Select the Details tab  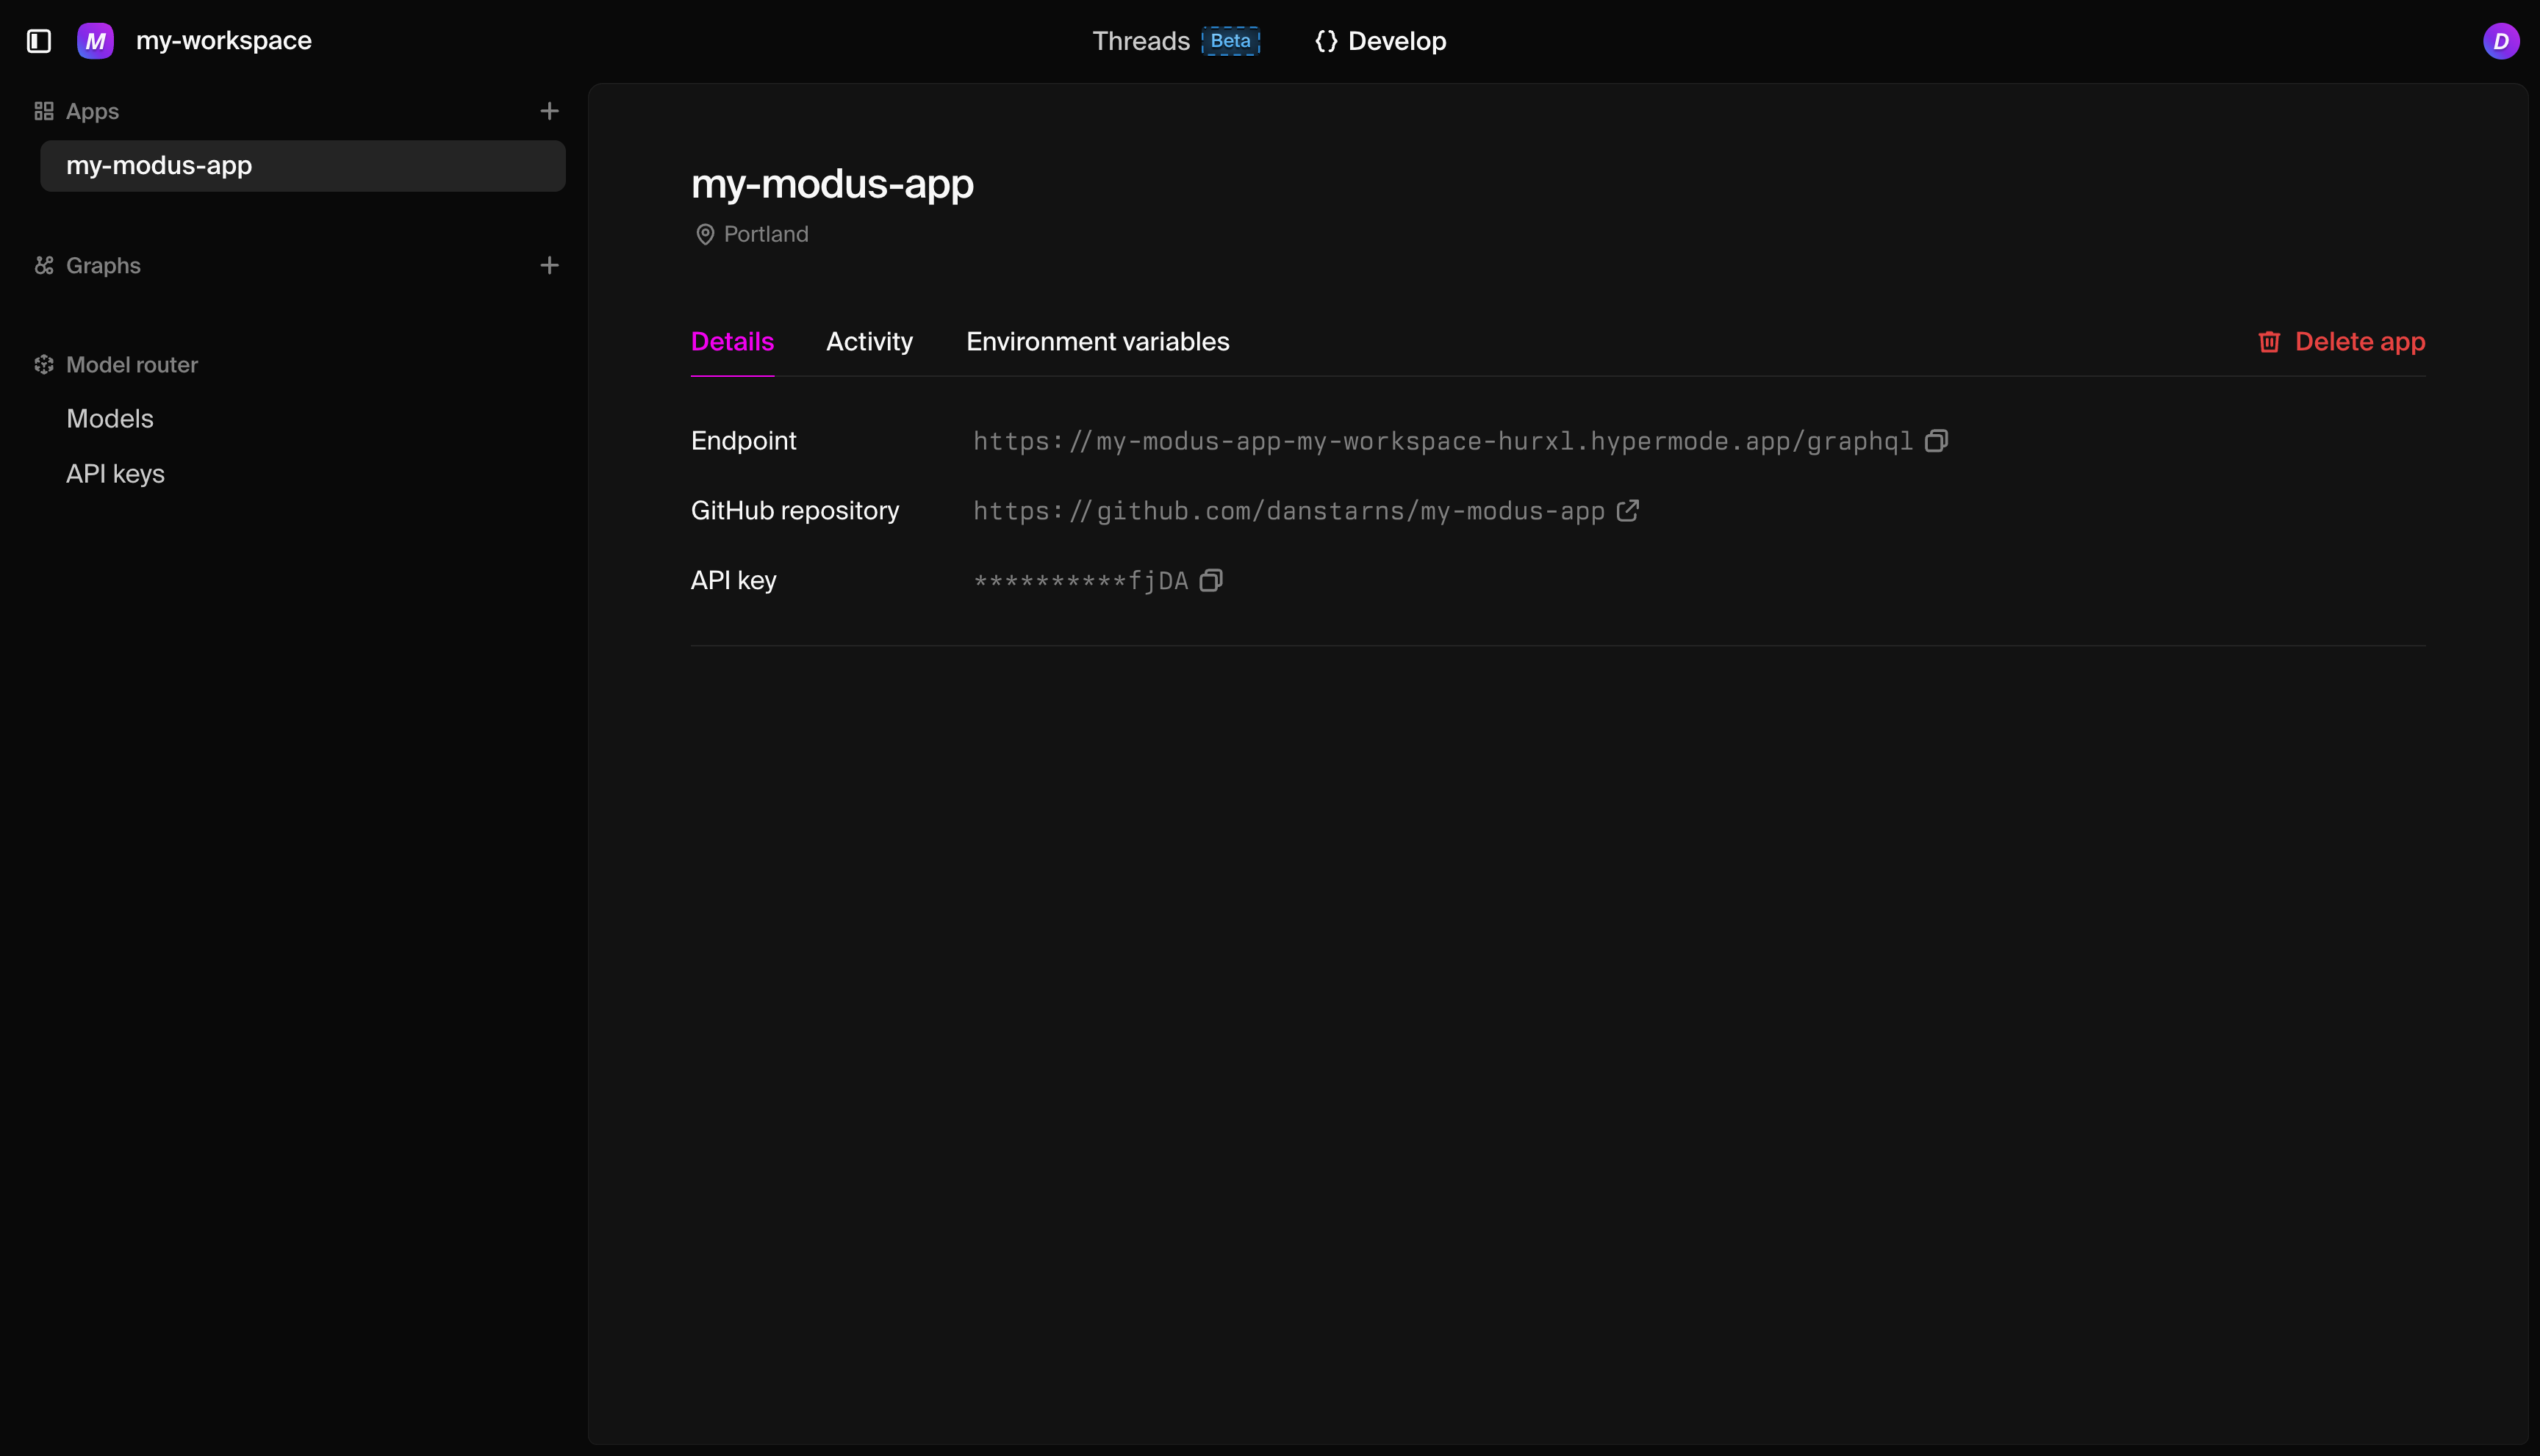(732, 342)
